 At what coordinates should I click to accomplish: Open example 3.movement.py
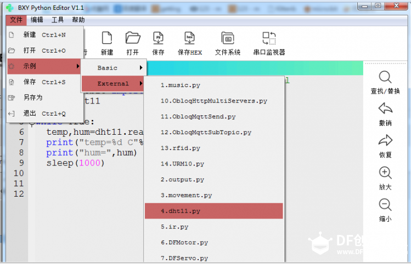click(214, 195)
